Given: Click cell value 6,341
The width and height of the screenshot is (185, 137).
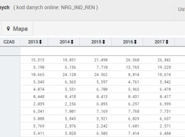Looking at the screenshot, I should (39, 112).
